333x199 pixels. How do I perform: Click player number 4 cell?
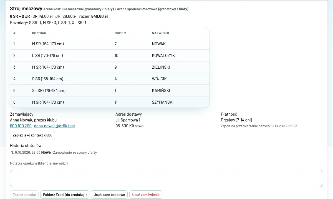pos(116,79)
